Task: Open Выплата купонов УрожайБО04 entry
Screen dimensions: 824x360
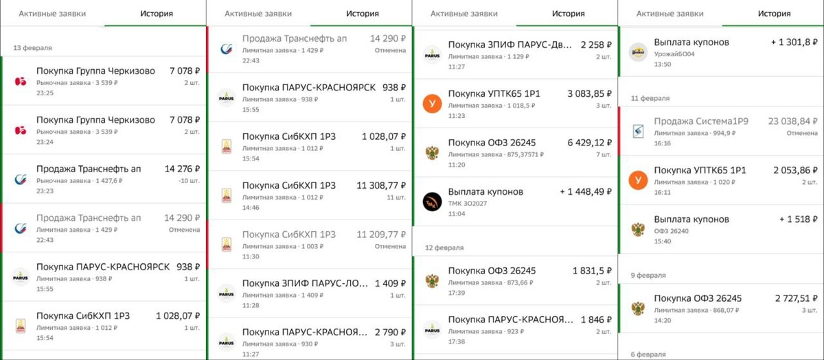Action: 722,51
